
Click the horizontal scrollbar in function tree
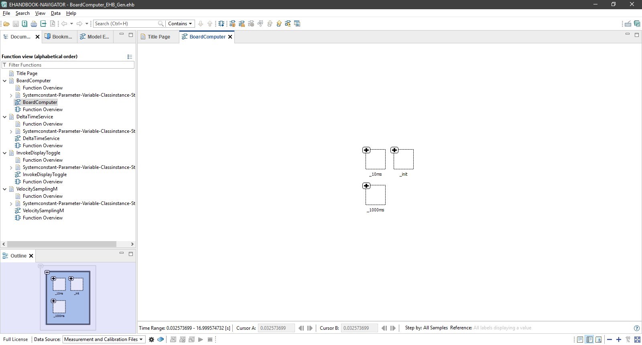[x=62, y=244]
